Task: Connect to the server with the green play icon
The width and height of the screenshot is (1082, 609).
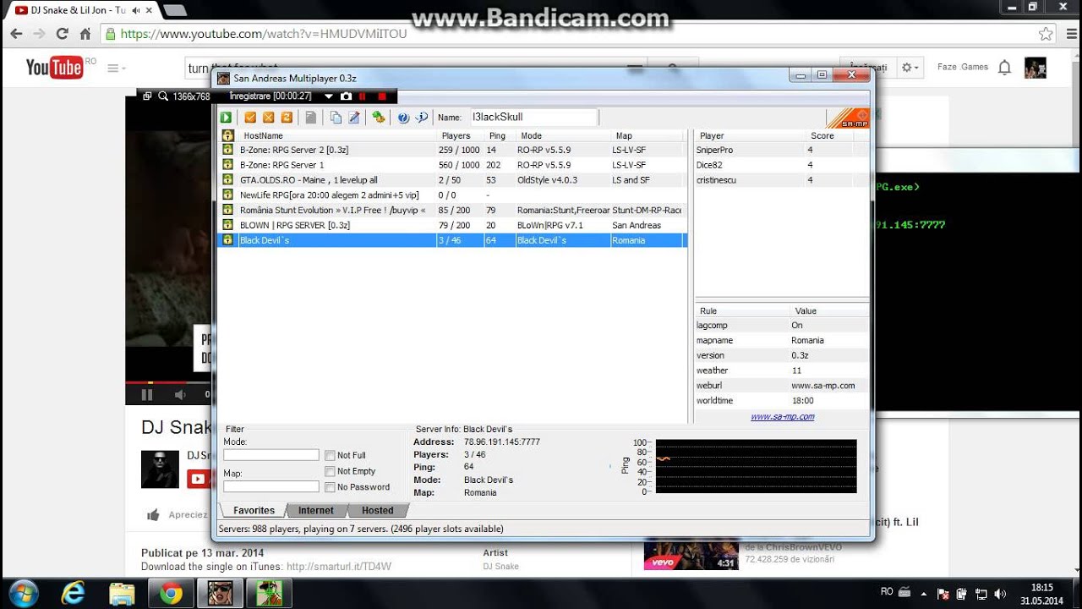Action: coord(227,118)
